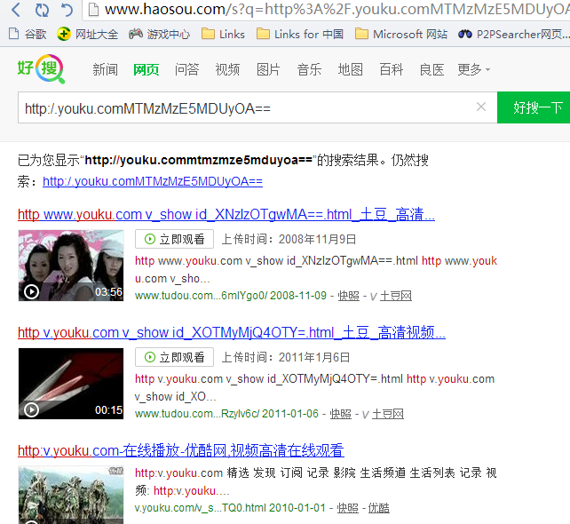Select the 网页 tab
Viewport: 570px width, 524px height.
pos(146,69)
